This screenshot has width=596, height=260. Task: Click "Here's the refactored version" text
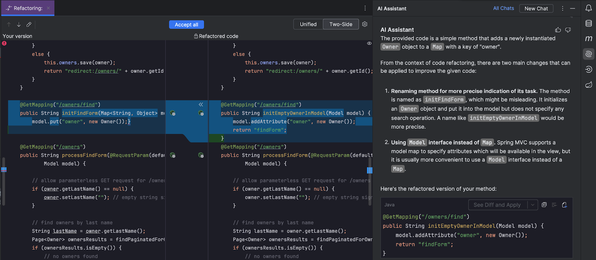click(x=438, y=189)
